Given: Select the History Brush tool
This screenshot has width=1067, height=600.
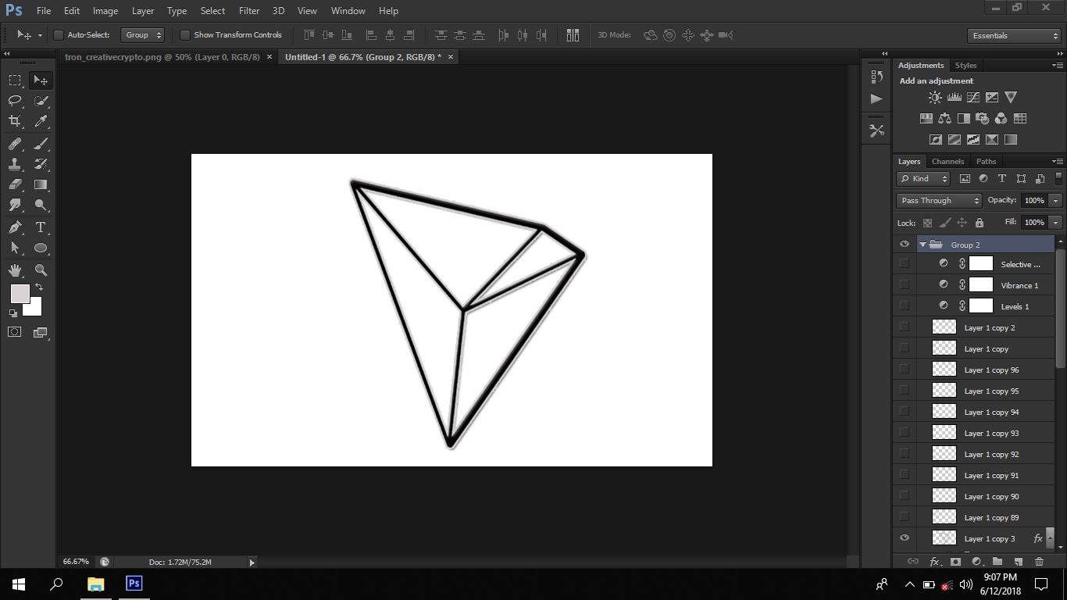Looking at the screenshot, I should coord(41,164).
